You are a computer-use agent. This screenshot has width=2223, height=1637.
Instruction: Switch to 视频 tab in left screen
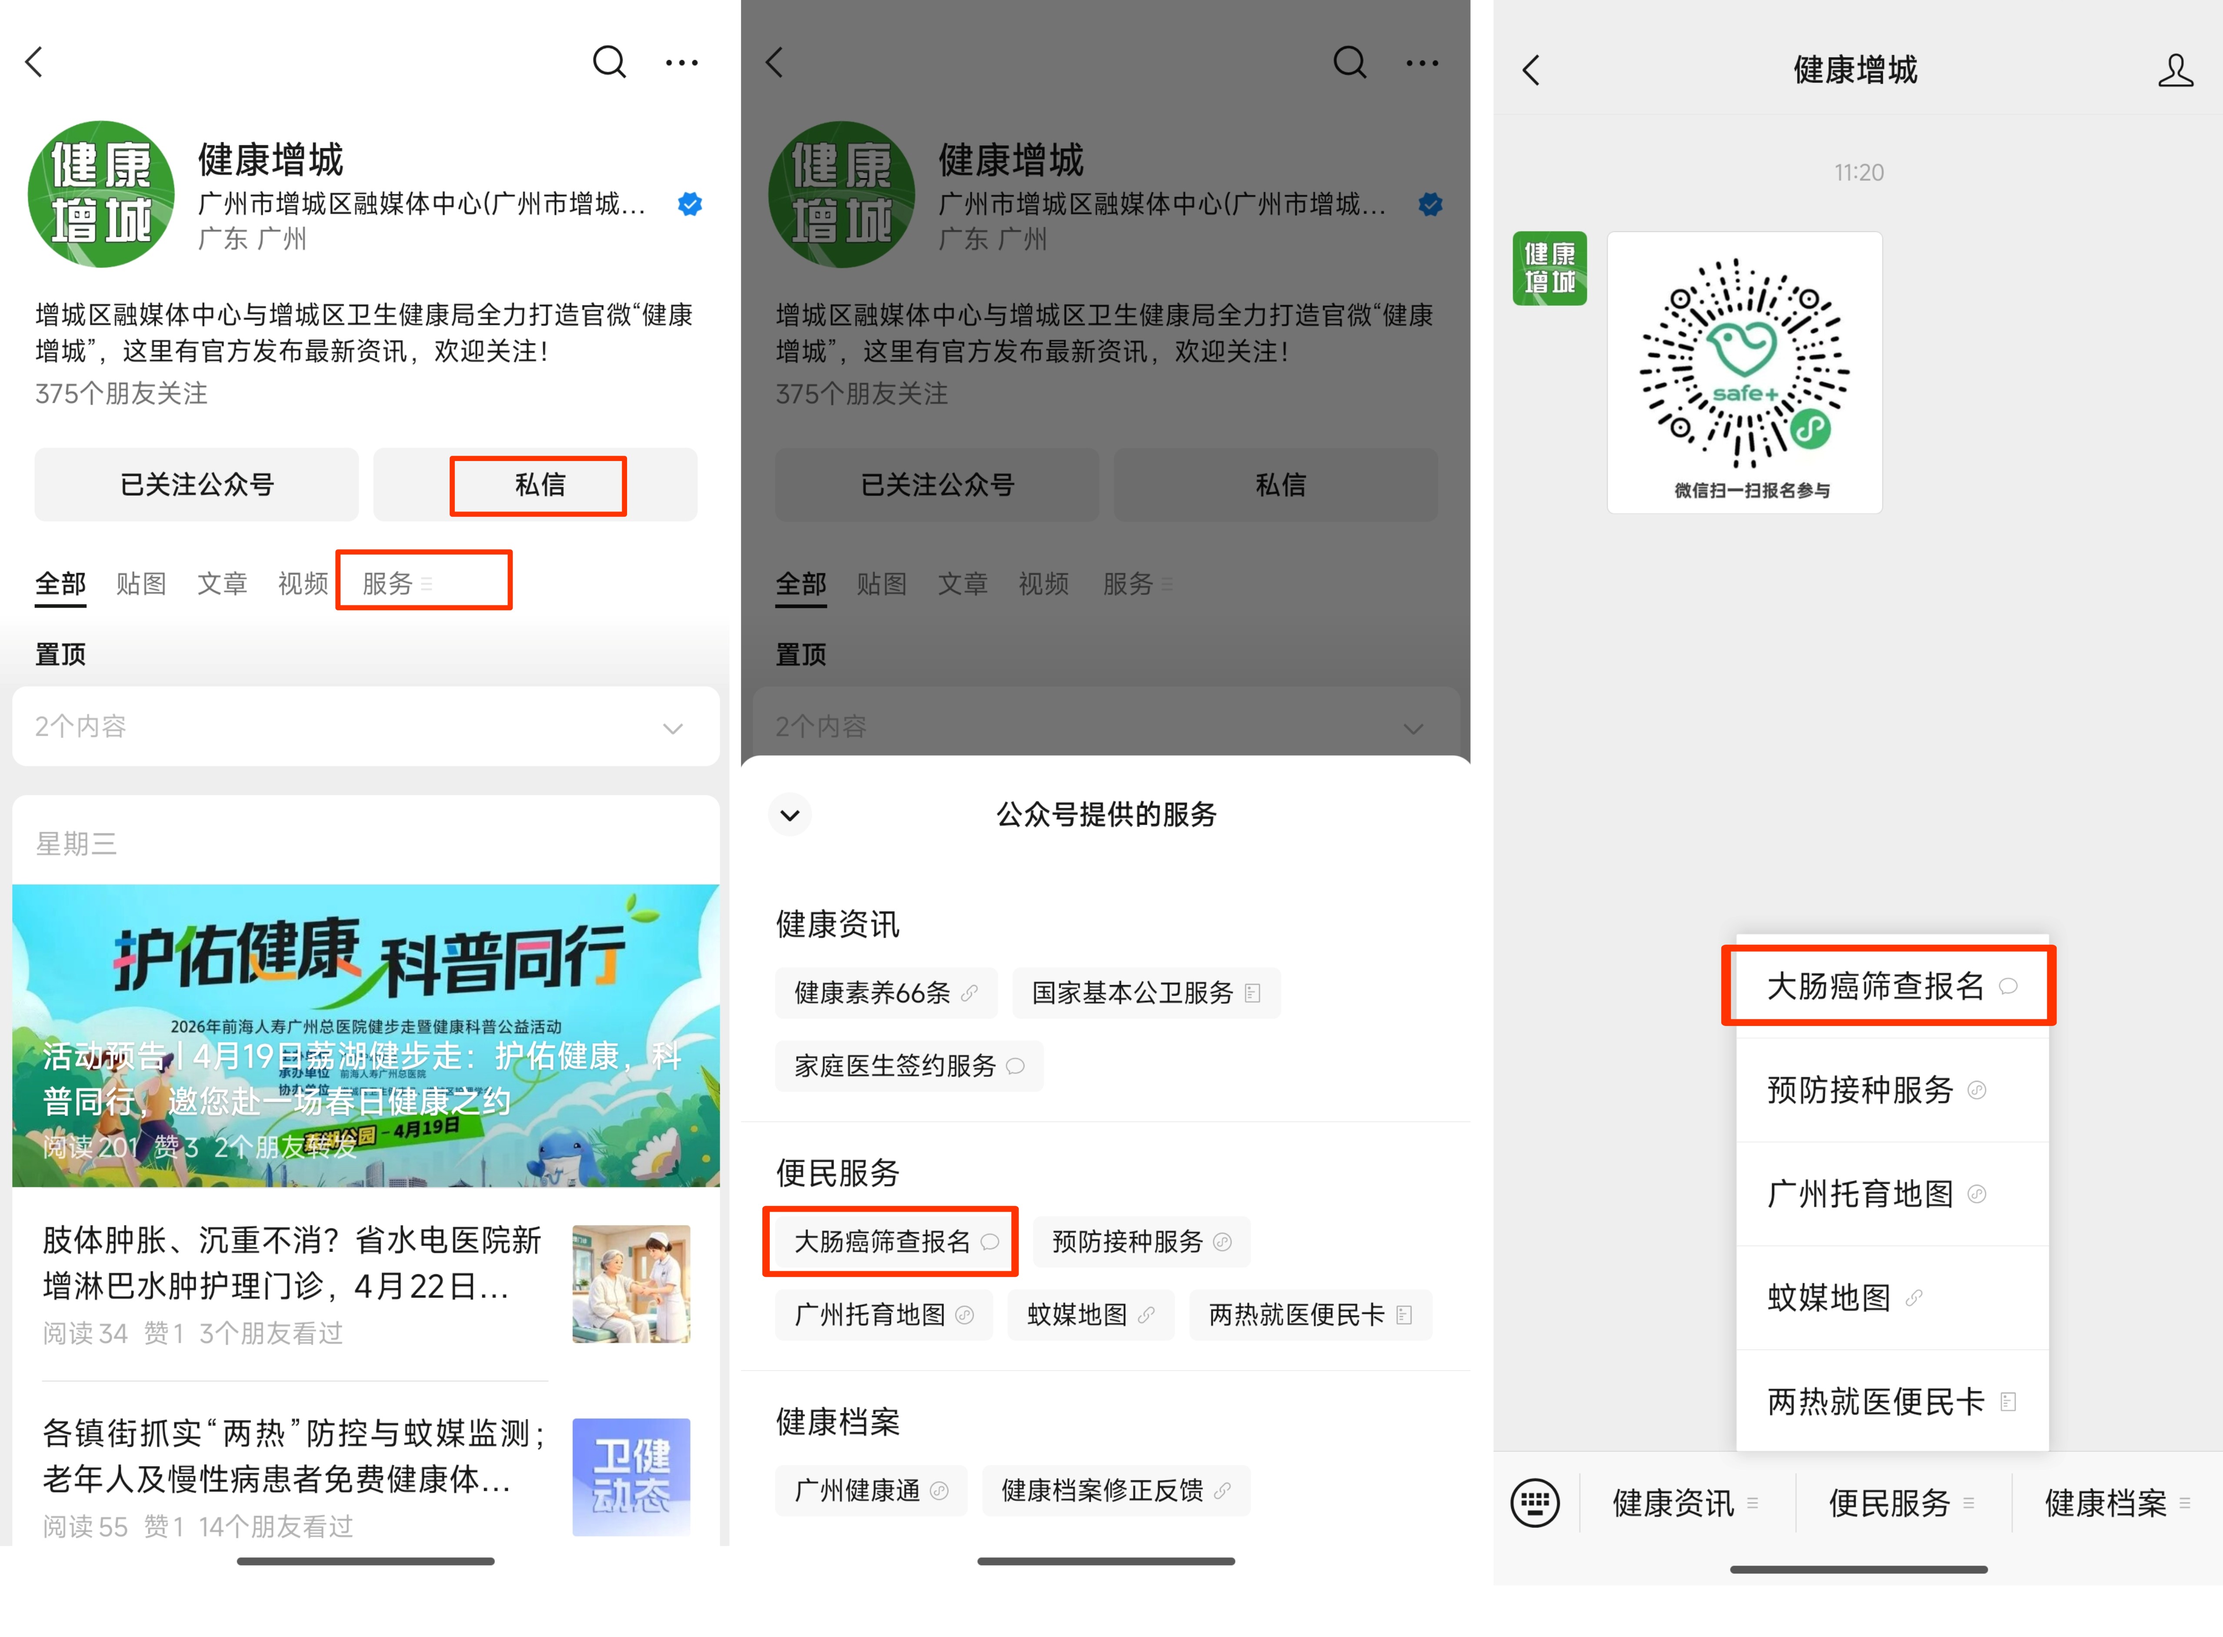(x=303, y=583)
